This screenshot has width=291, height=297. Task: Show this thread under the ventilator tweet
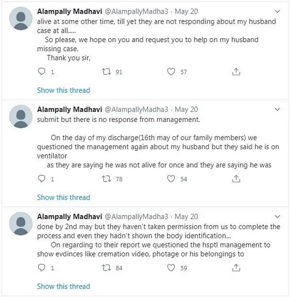pos(63,197)
